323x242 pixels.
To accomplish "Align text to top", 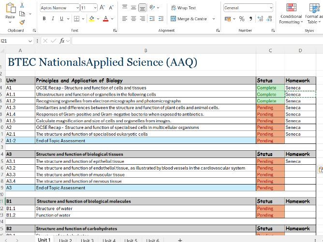I will pos(125,7).
